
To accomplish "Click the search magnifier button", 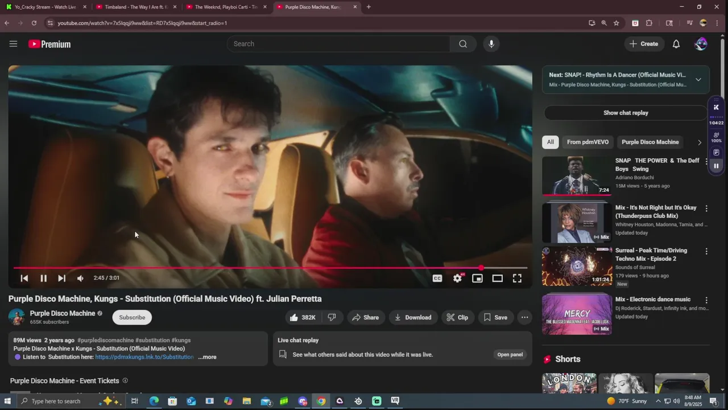I will (x=463, y=44).
